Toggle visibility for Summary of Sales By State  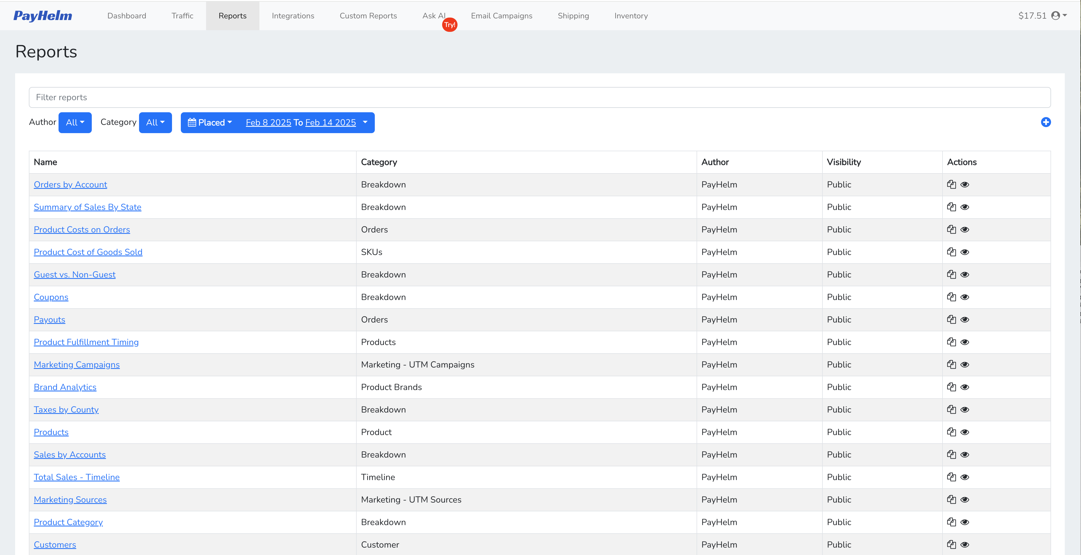[965, 207]
